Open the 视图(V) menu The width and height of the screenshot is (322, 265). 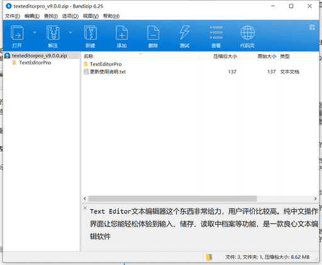pyautogui.click(x=91, y=16)
